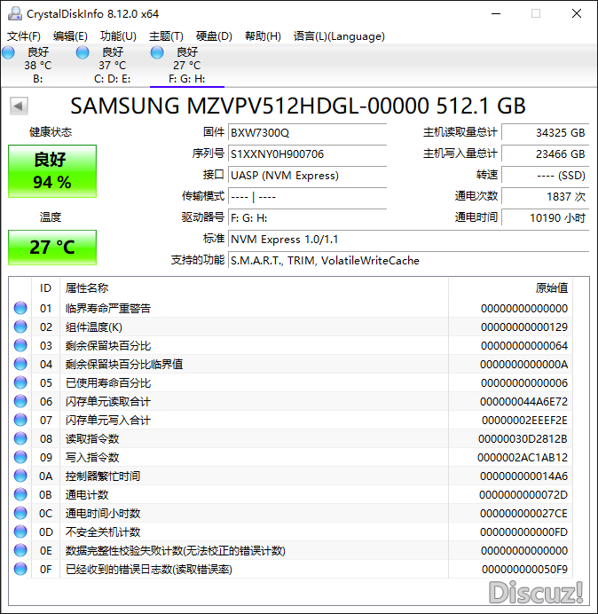Select the C: D: E: drive status orb

pyautogui.click(x=83, y=53)
